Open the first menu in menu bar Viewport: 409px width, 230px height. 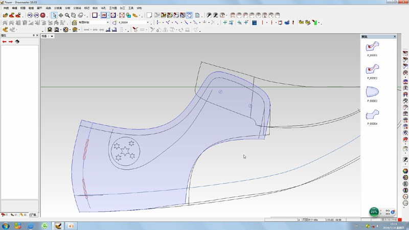click(x=6, y=9)
